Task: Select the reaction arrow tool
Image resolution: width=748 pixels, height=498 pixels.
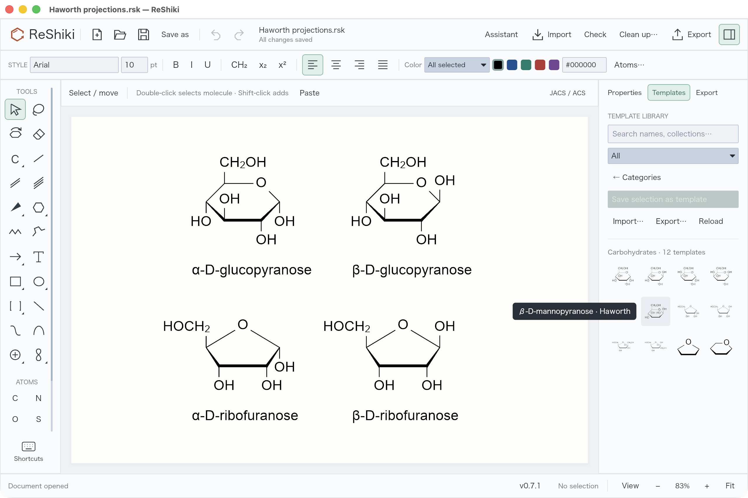Action: tap(15, 257)
